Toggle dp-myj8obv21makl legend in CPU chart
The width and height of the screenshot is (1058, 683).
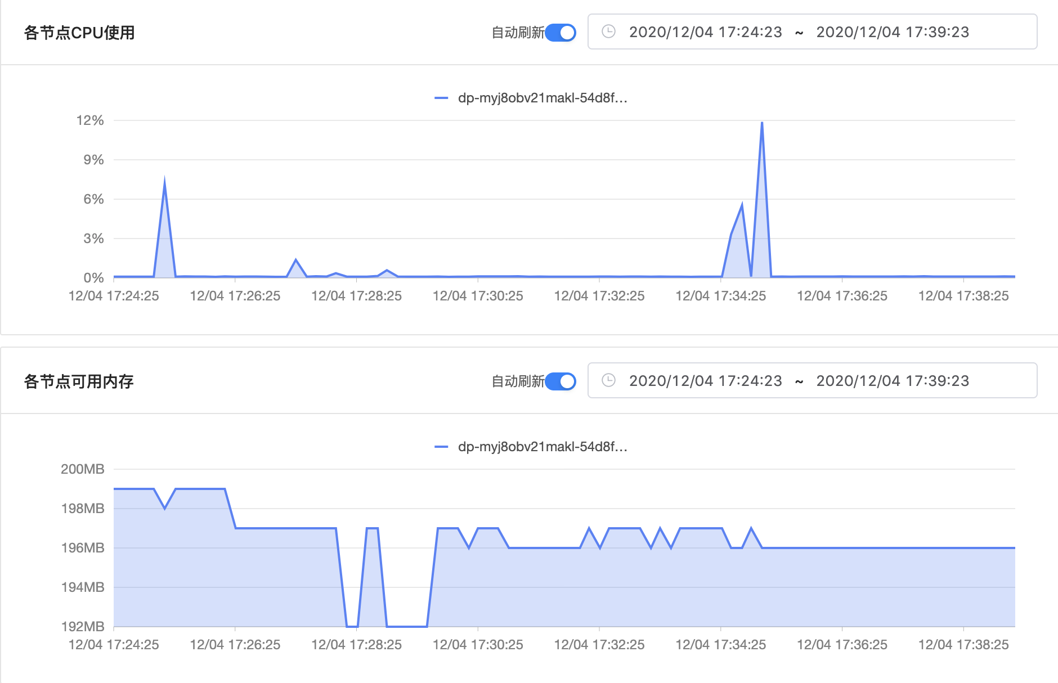click(531, 98)
